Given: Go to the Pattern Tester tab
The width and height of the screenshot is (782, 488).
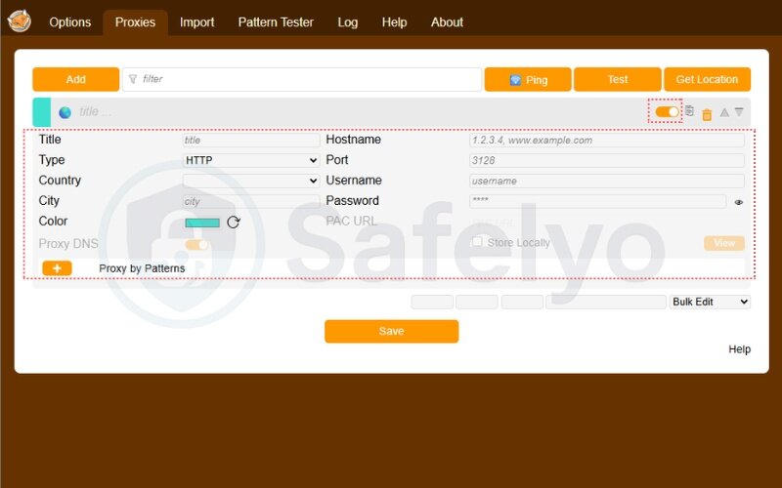Looking at the screenshot, I should pos(276,22).
